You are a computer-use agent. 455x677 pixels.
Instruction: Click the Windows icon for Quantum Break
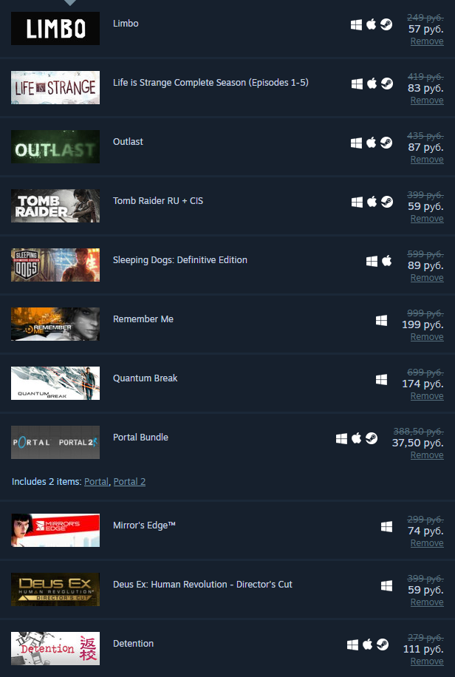coord(381,379)
